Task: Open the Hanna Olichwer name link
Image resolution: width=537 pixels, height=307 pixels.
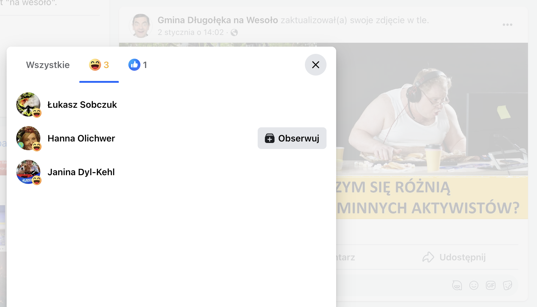Action: (81, 138)
